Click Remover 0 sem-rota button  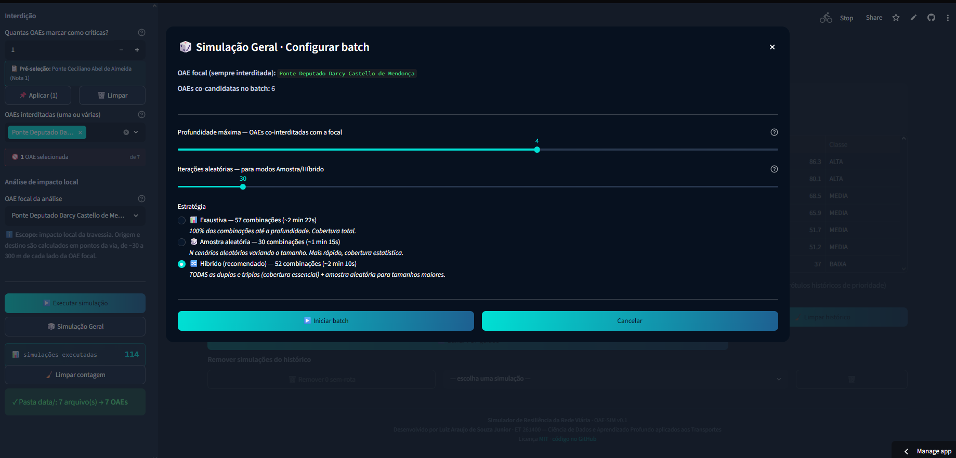pos(321,380)
